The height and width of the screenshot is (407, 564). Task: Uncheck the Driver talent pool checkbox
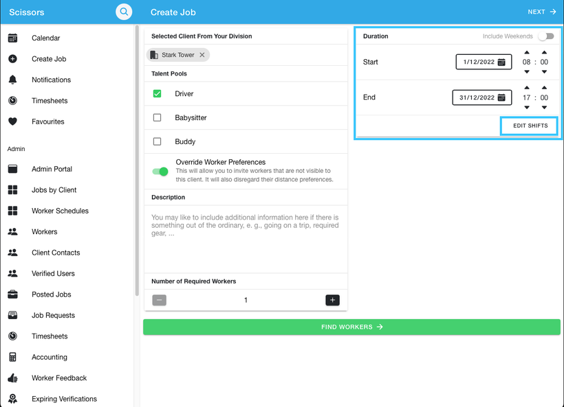pyautogui.click(x=158, y=93)
